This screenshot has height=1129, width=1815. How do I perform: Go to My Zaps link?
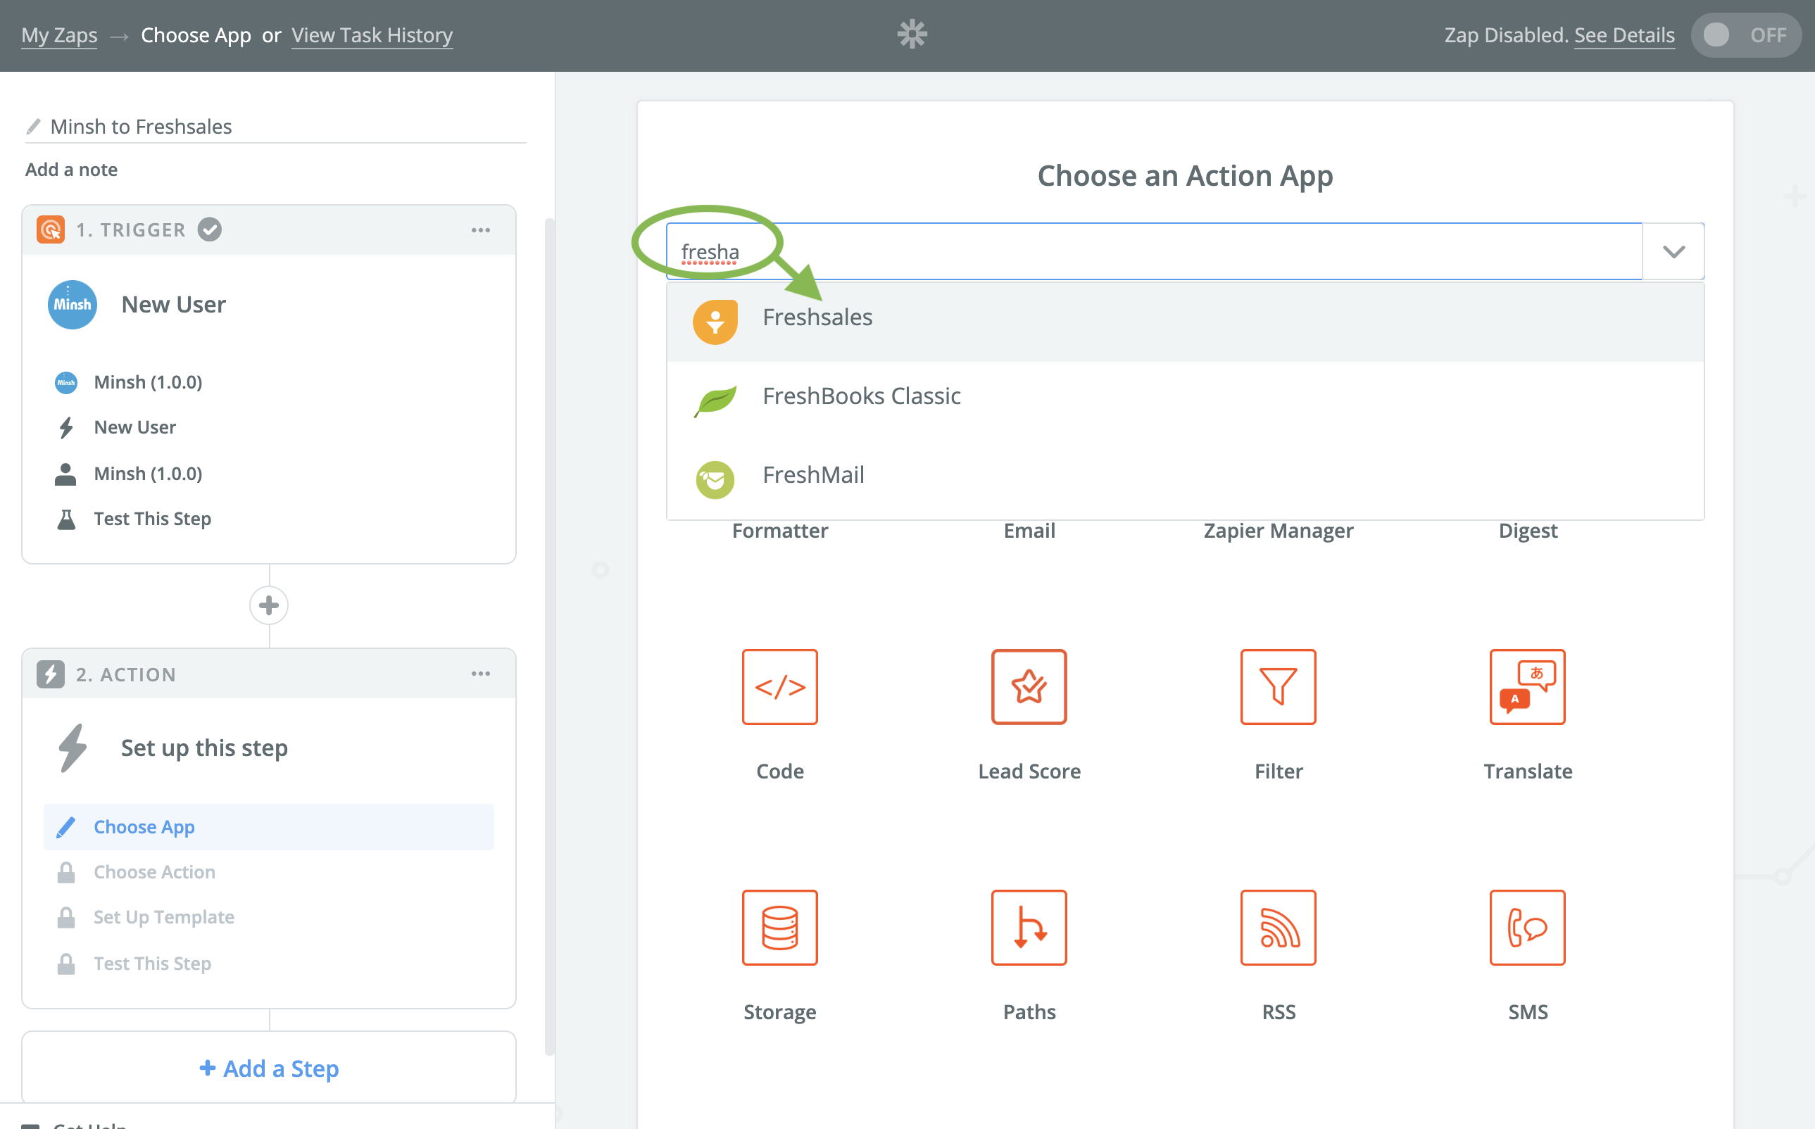click(59, 35)
